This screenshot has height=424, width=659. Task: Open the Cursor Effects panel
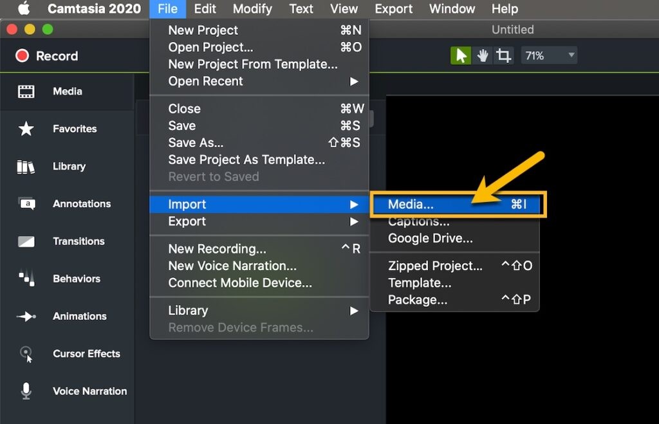click(x=26, y=353)
